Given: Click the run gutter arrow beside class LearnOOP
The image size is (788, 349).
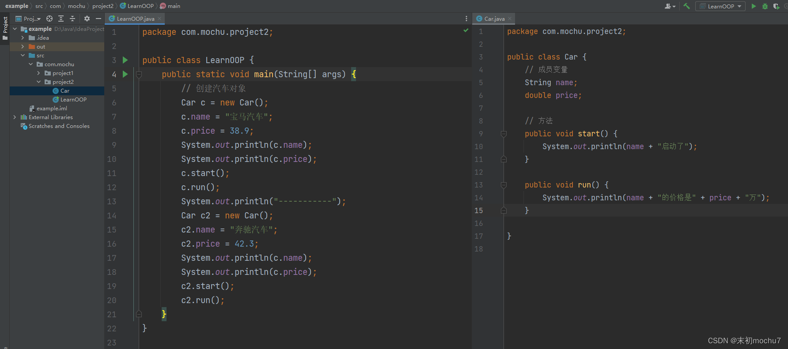Looking at the screenshot, I should point(125,60).
